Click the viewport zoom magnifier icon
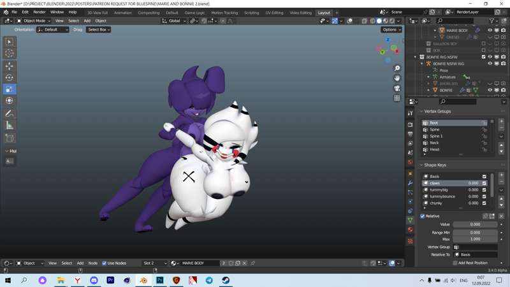The height and width of the screenshot is (287, 510). [397, 68]
